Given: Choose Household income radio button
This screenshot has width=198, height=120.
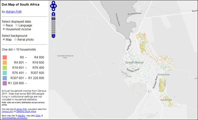Looking at the screenshot, I should [4, 29].
